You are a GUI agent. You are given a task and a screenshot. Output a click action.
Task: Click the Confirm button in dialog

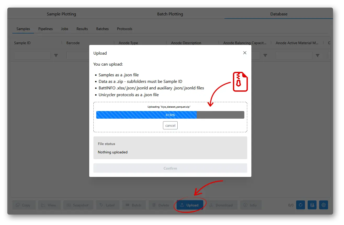[x=170, y=168]
